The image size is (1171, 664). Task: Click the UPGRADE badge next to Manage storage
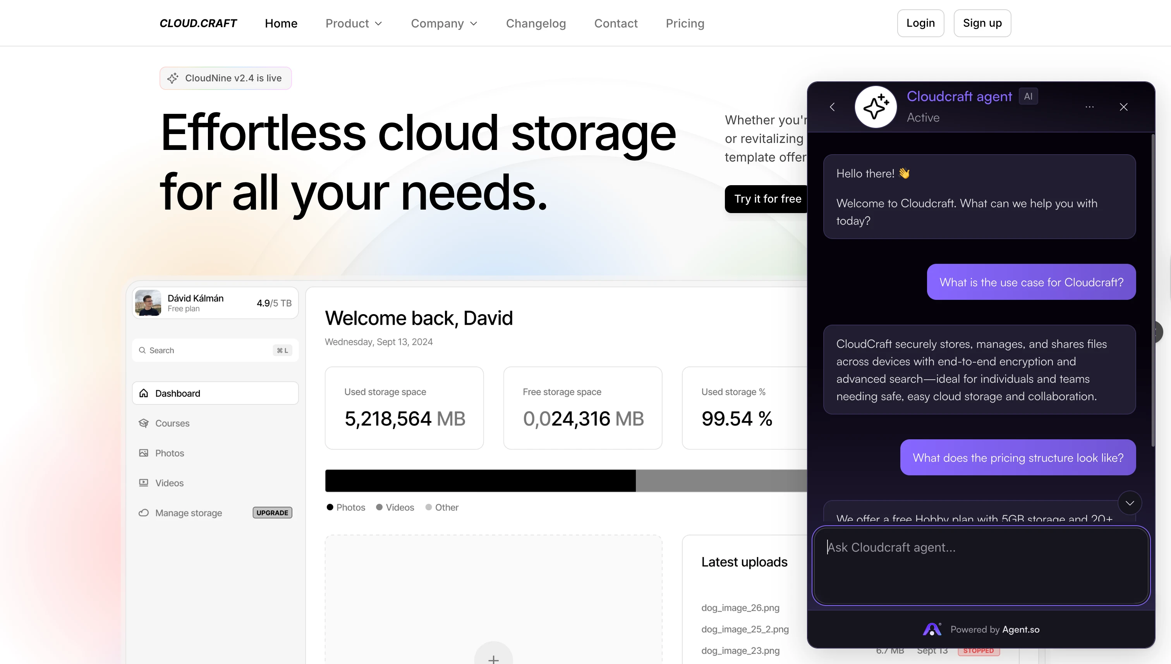272,513
